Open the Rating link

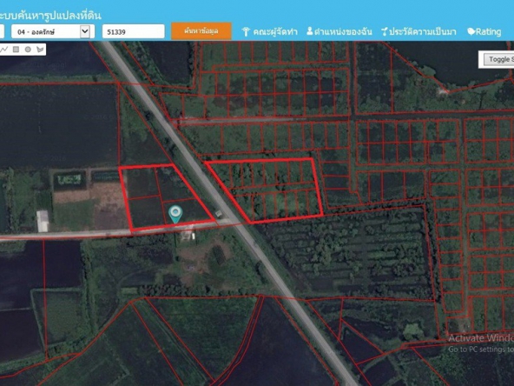click(489, 32)
